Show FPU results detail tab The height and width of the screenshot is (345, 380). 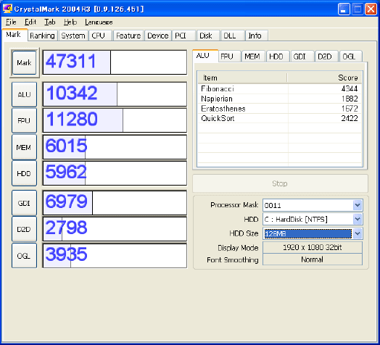click(229, 57)
